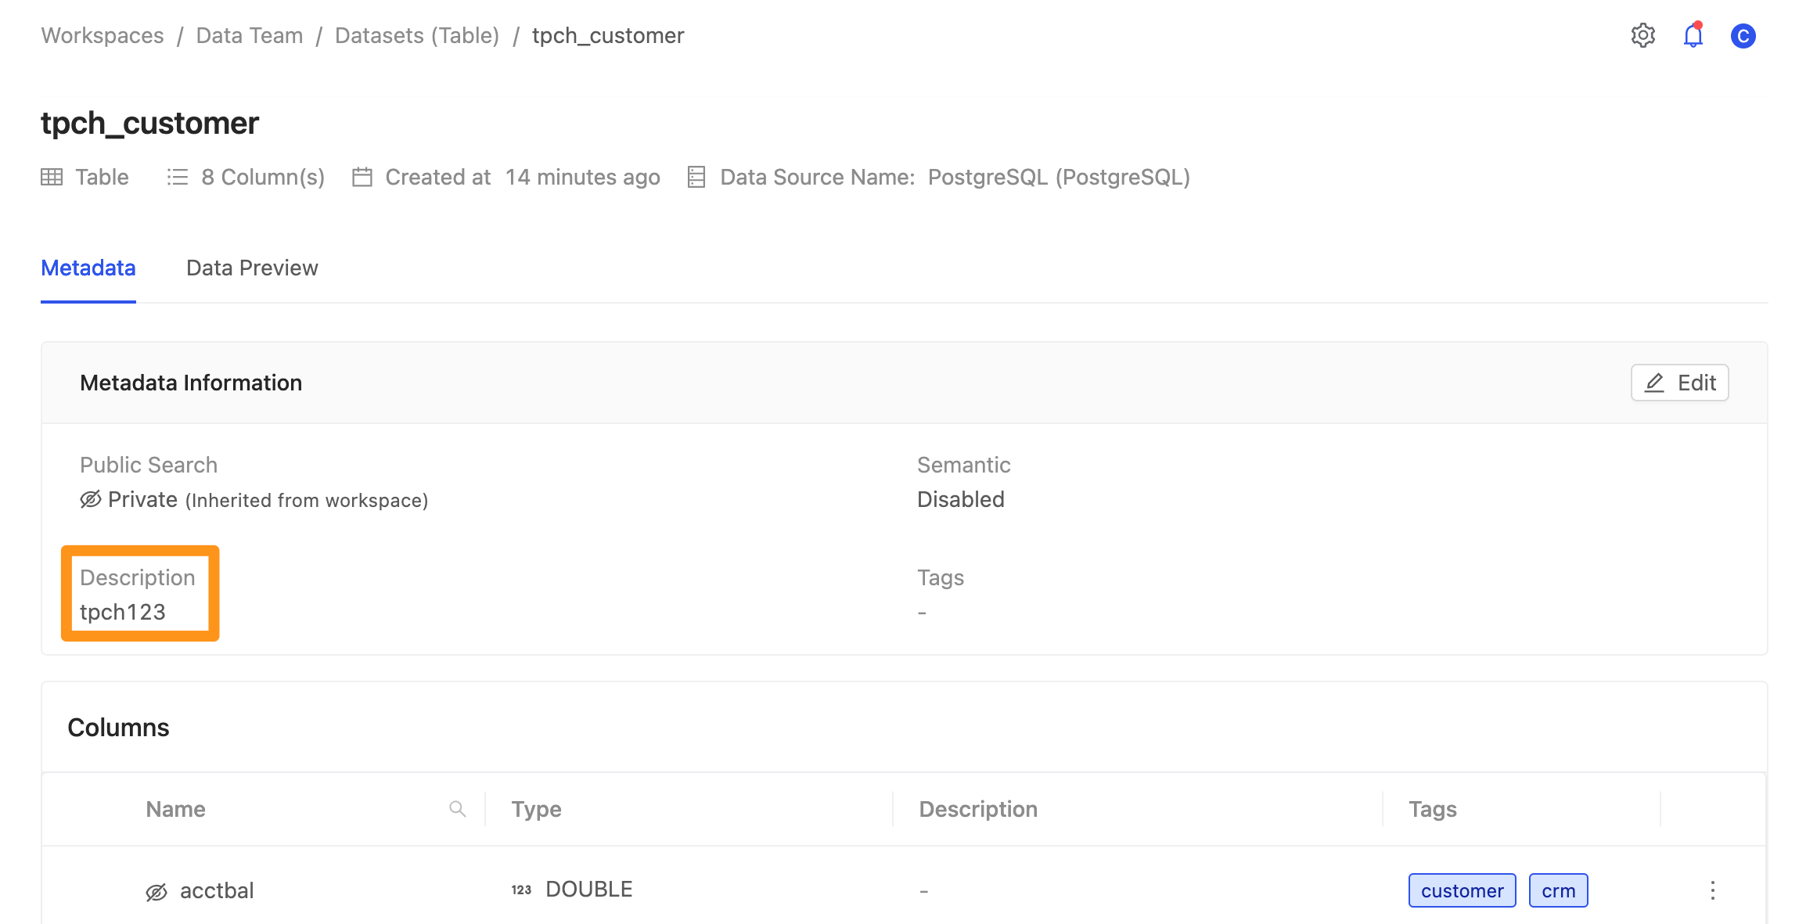Image resolution: width=1817 pixels, height=924 pixels.
Task: Go to Data Team breadcrumb
Action: (x=250, y=36)
